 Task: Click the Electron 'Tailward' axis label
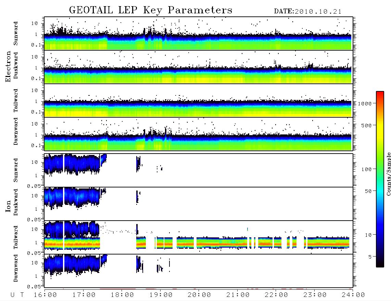click(x=16, y=101)
